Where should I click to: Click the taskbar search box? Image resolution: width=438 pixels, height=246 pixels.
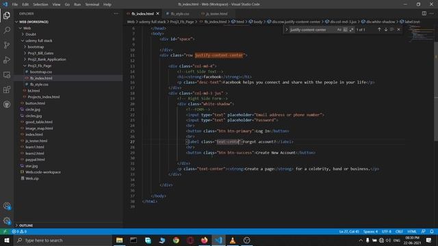(x=63, y=240)
